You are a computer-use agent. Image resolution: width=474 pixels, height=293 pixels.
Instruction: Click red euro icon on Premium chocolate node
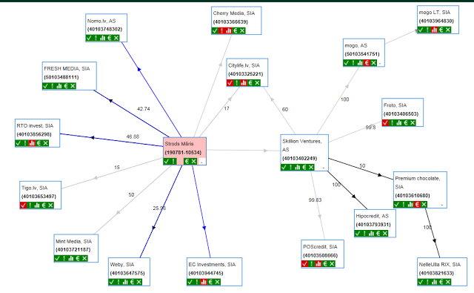click(x=417, y=205)
